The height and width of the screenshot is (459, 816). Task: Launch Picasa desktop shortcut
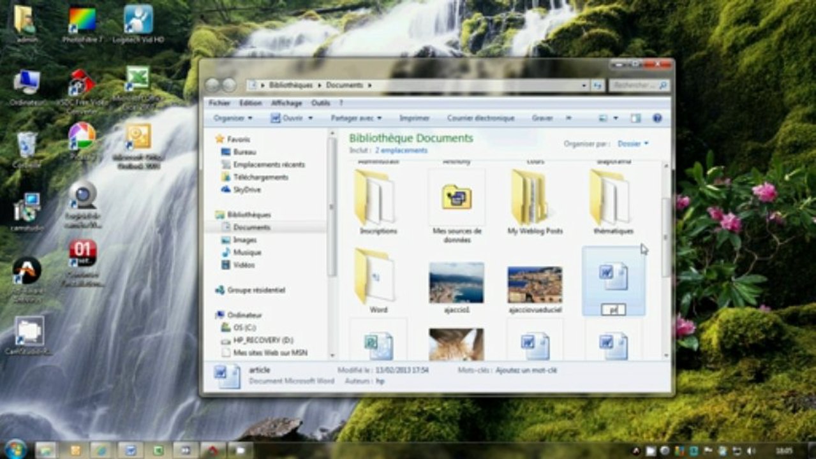coord(82,142)
